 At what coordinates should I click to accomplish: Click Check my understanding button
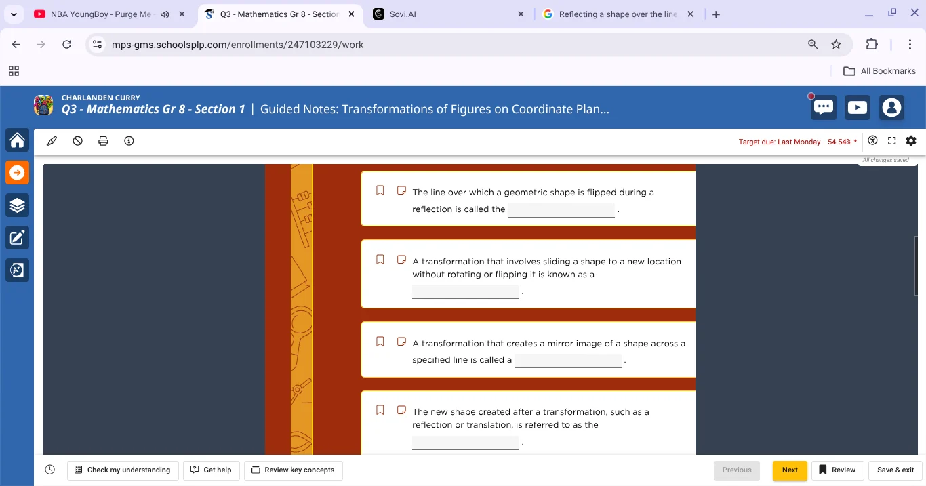(123, 470)
